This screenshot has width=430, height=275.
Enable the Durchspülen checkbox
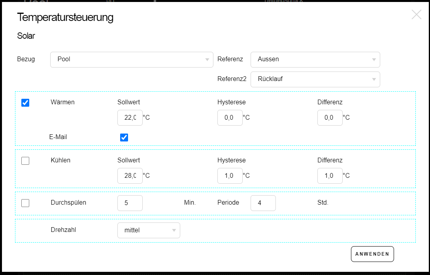[x=25, y=203]
